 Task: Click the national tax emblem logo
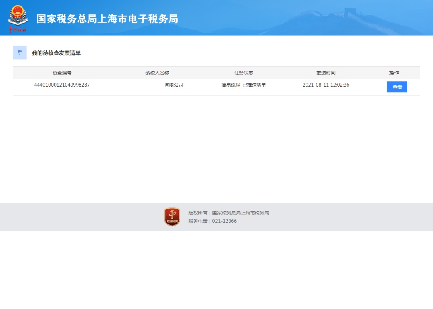18,15
